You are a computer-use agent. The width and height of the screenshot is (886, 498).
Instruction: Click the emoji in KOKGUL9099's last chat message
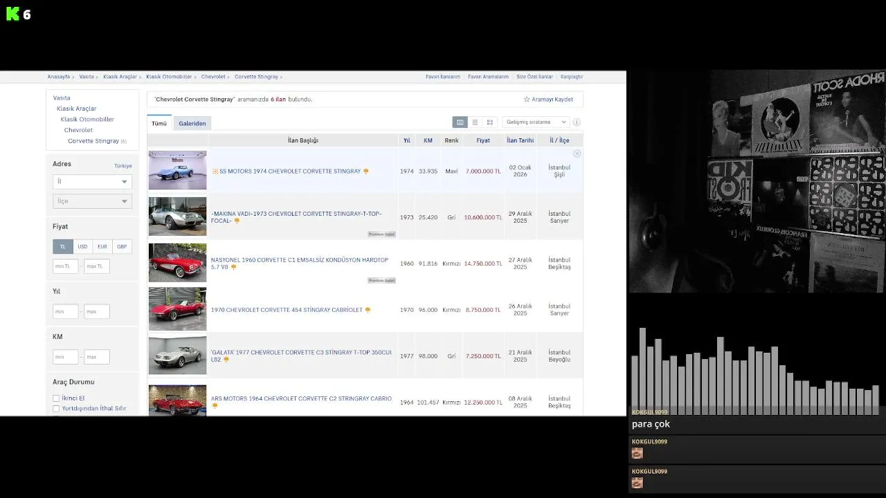(x=638, y=483)
